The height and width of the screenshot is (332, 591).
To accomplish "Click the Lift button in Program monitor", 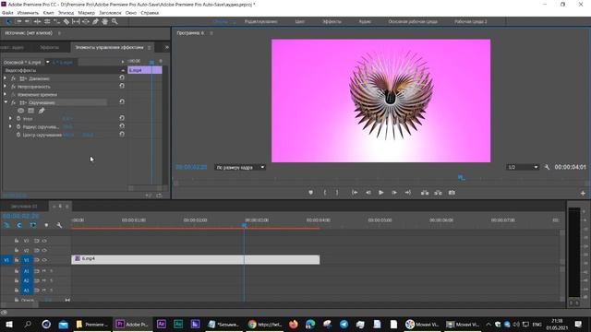I will [425, 193].
